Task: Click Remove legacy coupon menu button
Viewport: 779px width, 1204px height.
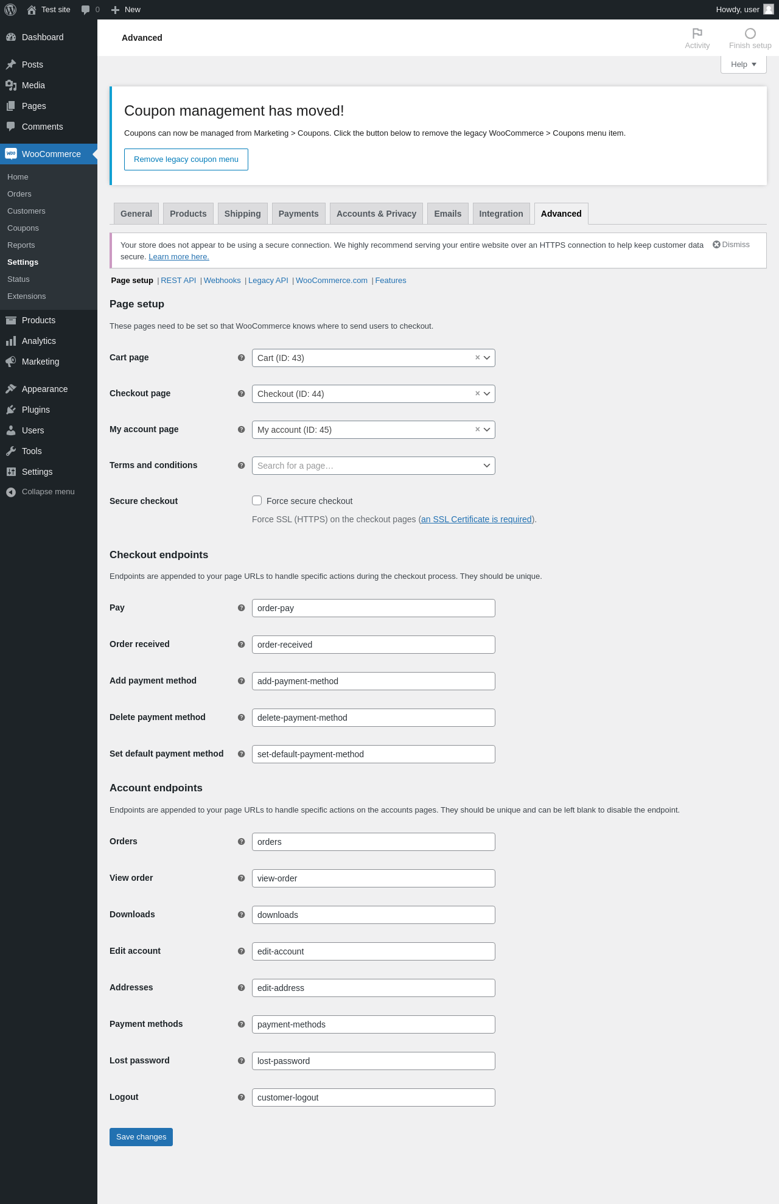Action: click(186, 159)
